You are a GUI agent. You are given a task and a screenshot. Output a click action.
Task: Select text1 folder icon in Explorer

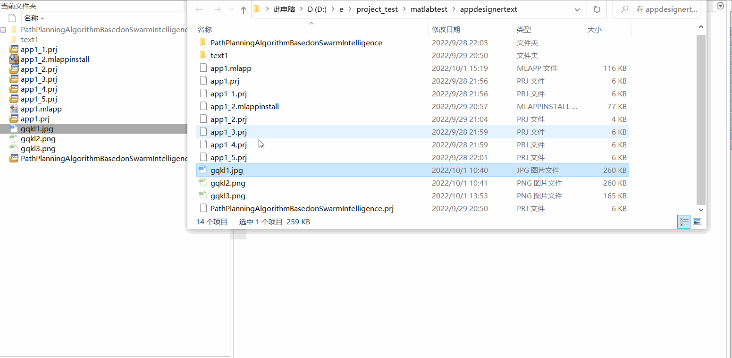click(203, 55)
